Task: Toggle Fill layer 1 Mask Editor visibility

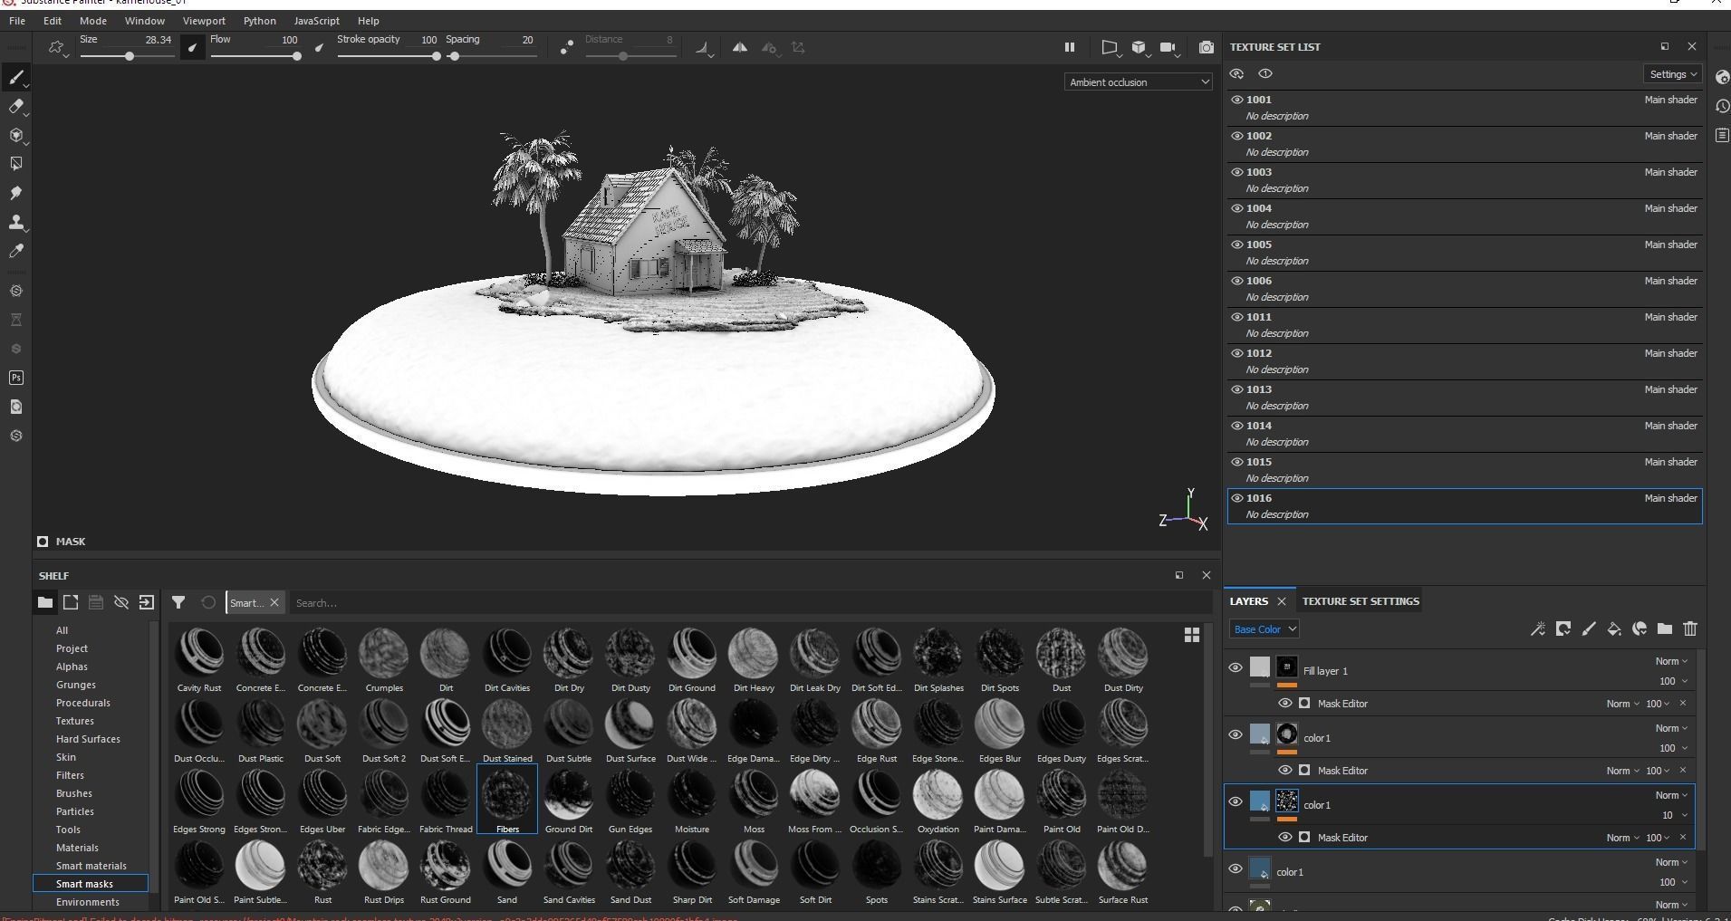Action: tap(1285, 704)
